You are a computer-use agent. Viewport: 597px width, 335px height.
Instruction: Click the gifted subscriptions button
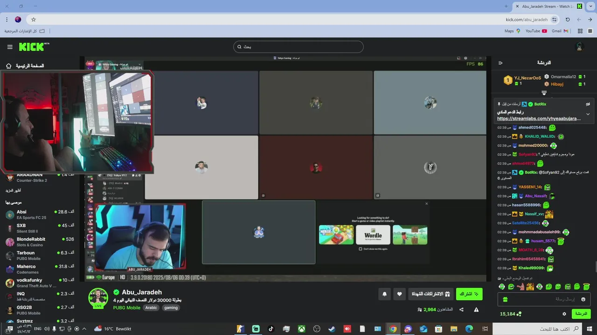tap(430, 294)
